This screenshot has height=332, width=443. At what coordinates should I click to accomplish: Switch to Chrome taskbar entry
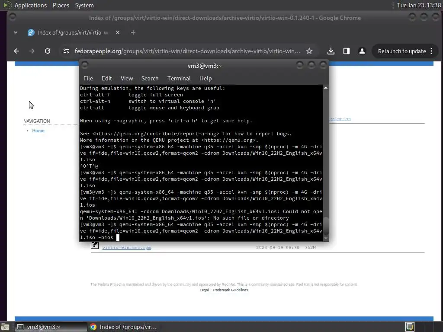tap(123, 327)
